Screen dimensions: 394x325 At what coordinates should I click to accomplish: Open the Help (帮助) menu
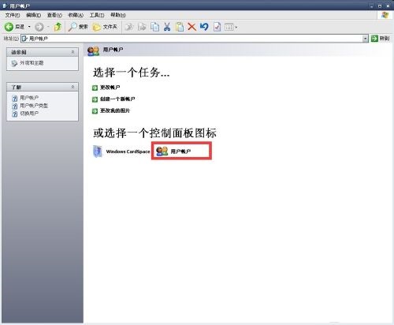click(118, 15)
